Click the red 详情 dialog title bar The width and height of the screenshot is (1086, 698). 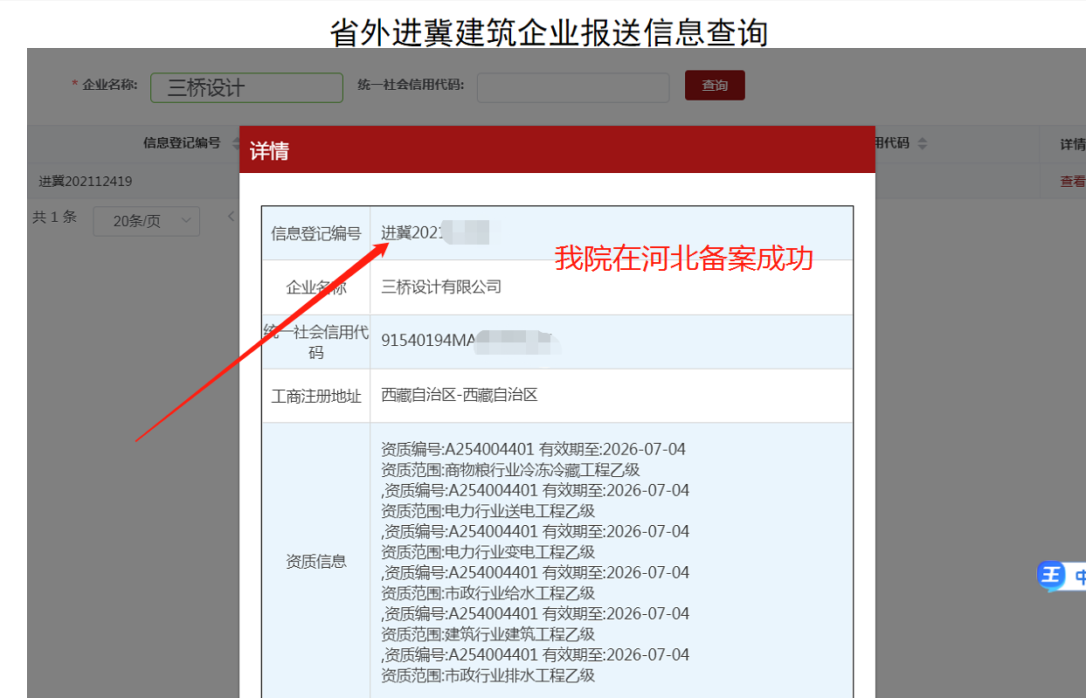click(x=557, y=151)
